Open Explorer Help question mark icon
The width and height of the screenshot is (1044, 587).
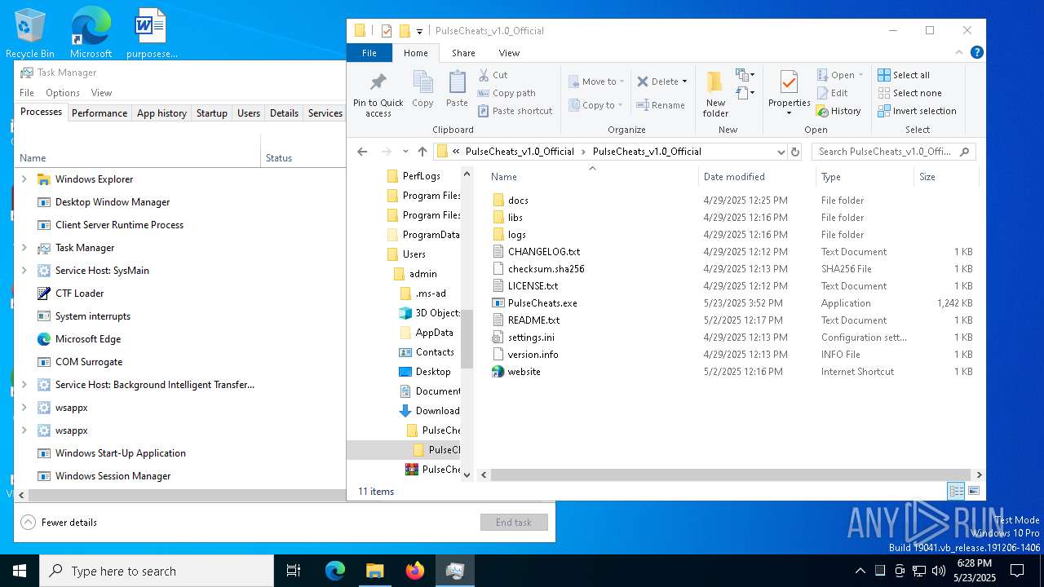pyautogui.click(x=976, y=52)
